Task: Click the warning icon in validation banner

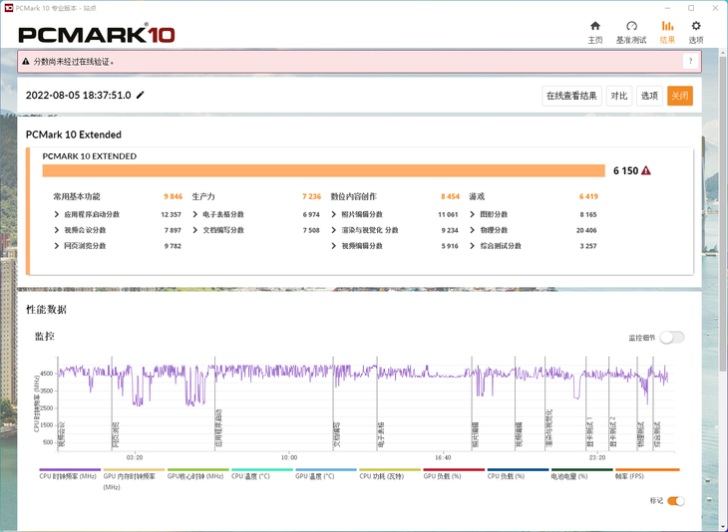Action: (x=26, y=61)
